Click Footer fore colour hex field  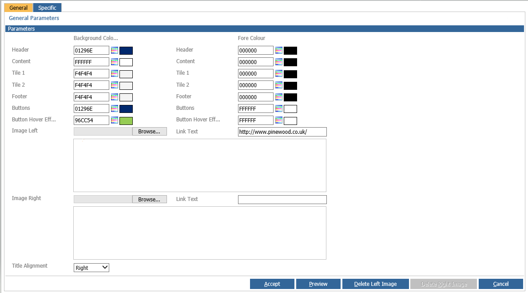coord(256,97)
